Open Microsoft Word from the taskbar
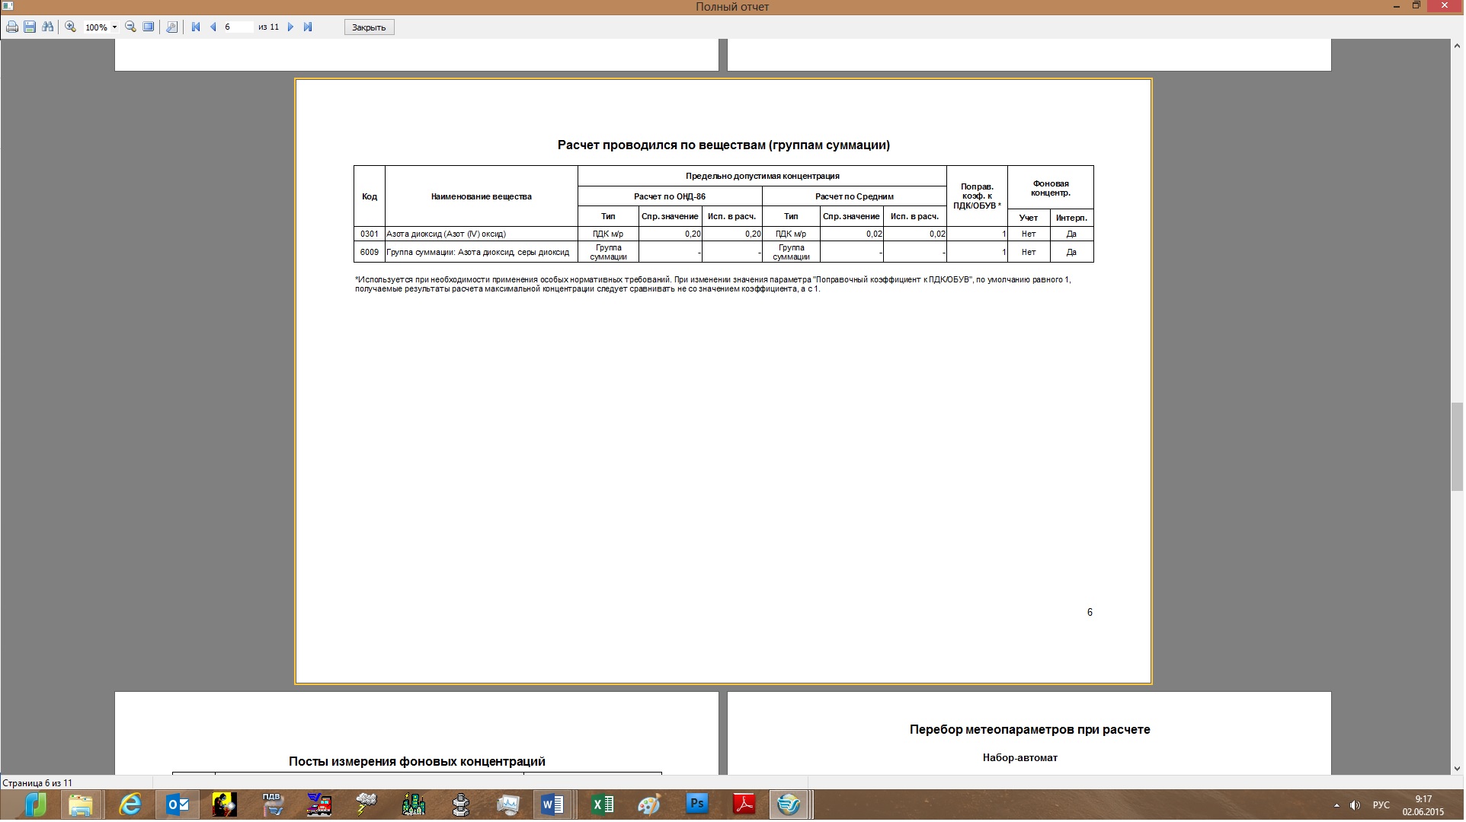The width and height of the screenshot is (1466, 822). click(552, 804)
